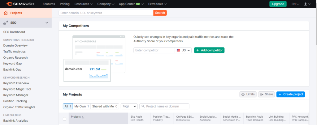Open Keyword Magic Tool in sidebar
Image resolution: width=317 pixels, height=125 pixels.
pos(17,89)
